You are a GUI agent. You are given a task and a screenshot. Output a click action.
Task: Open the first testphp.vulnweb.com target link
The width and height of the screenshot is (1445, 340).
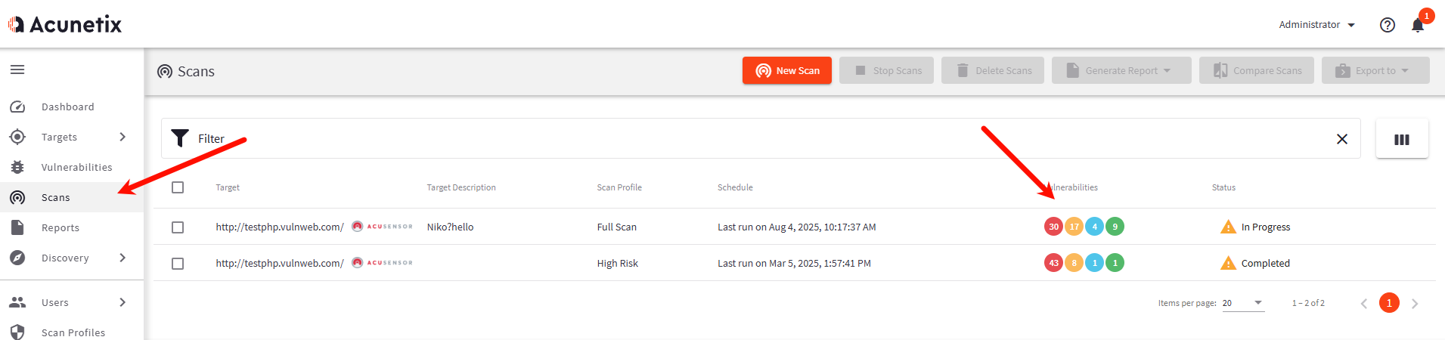[x=280, y=227]
